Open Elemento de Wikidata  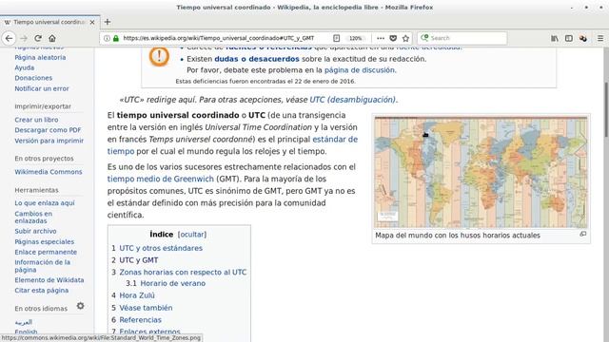click(49, 279)
